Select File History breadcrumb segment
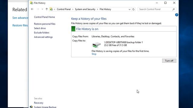193x108 pixels. tap(105, 9)
